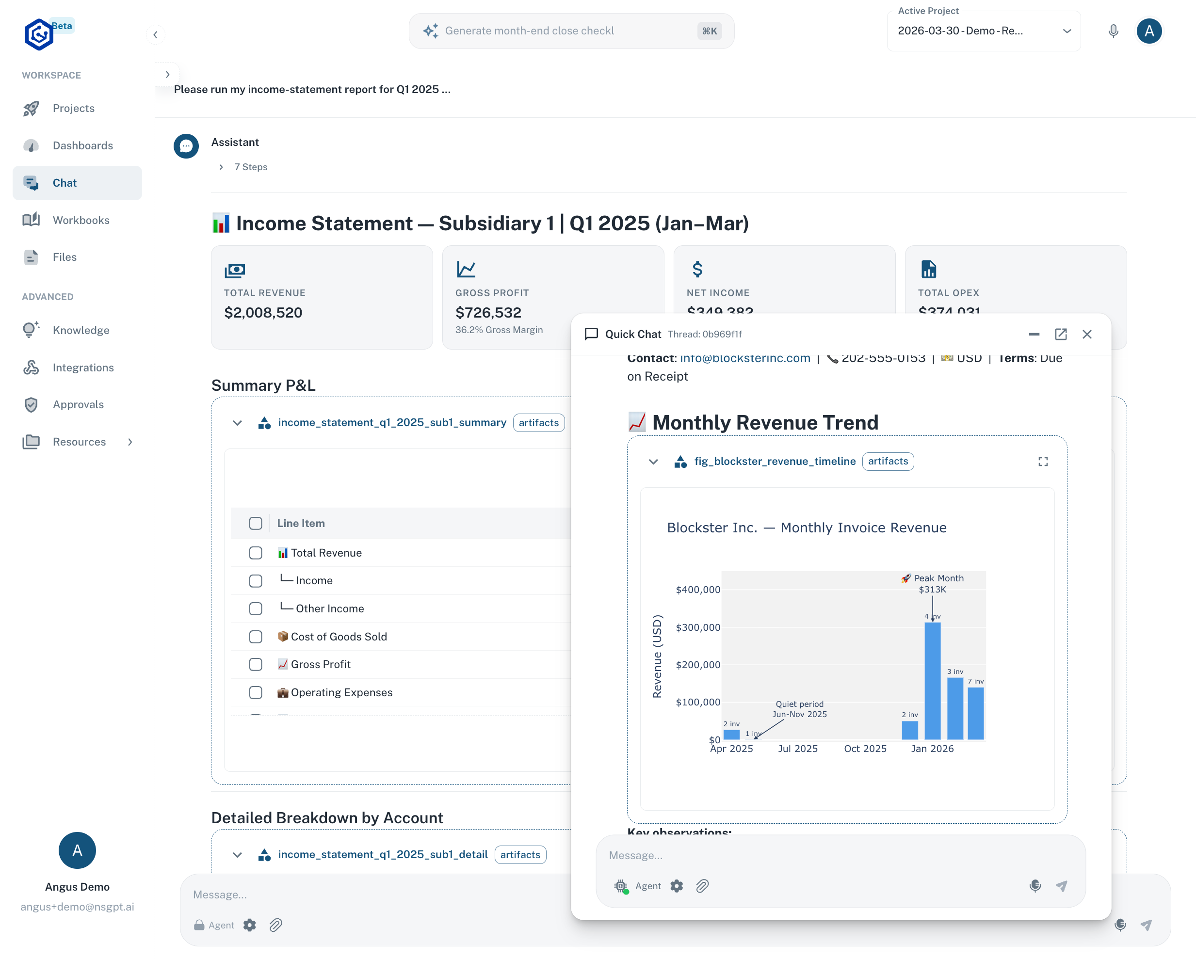Click the microphone icon in top bar
Screen dimensions: 1196x959
1113,31
